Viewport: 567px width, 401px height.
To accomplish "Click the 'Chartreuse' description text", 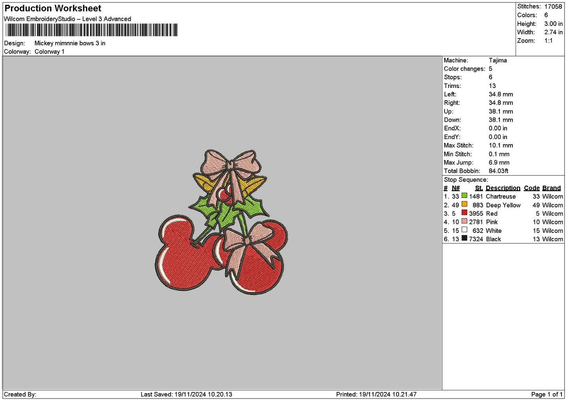I will (501, 196).
